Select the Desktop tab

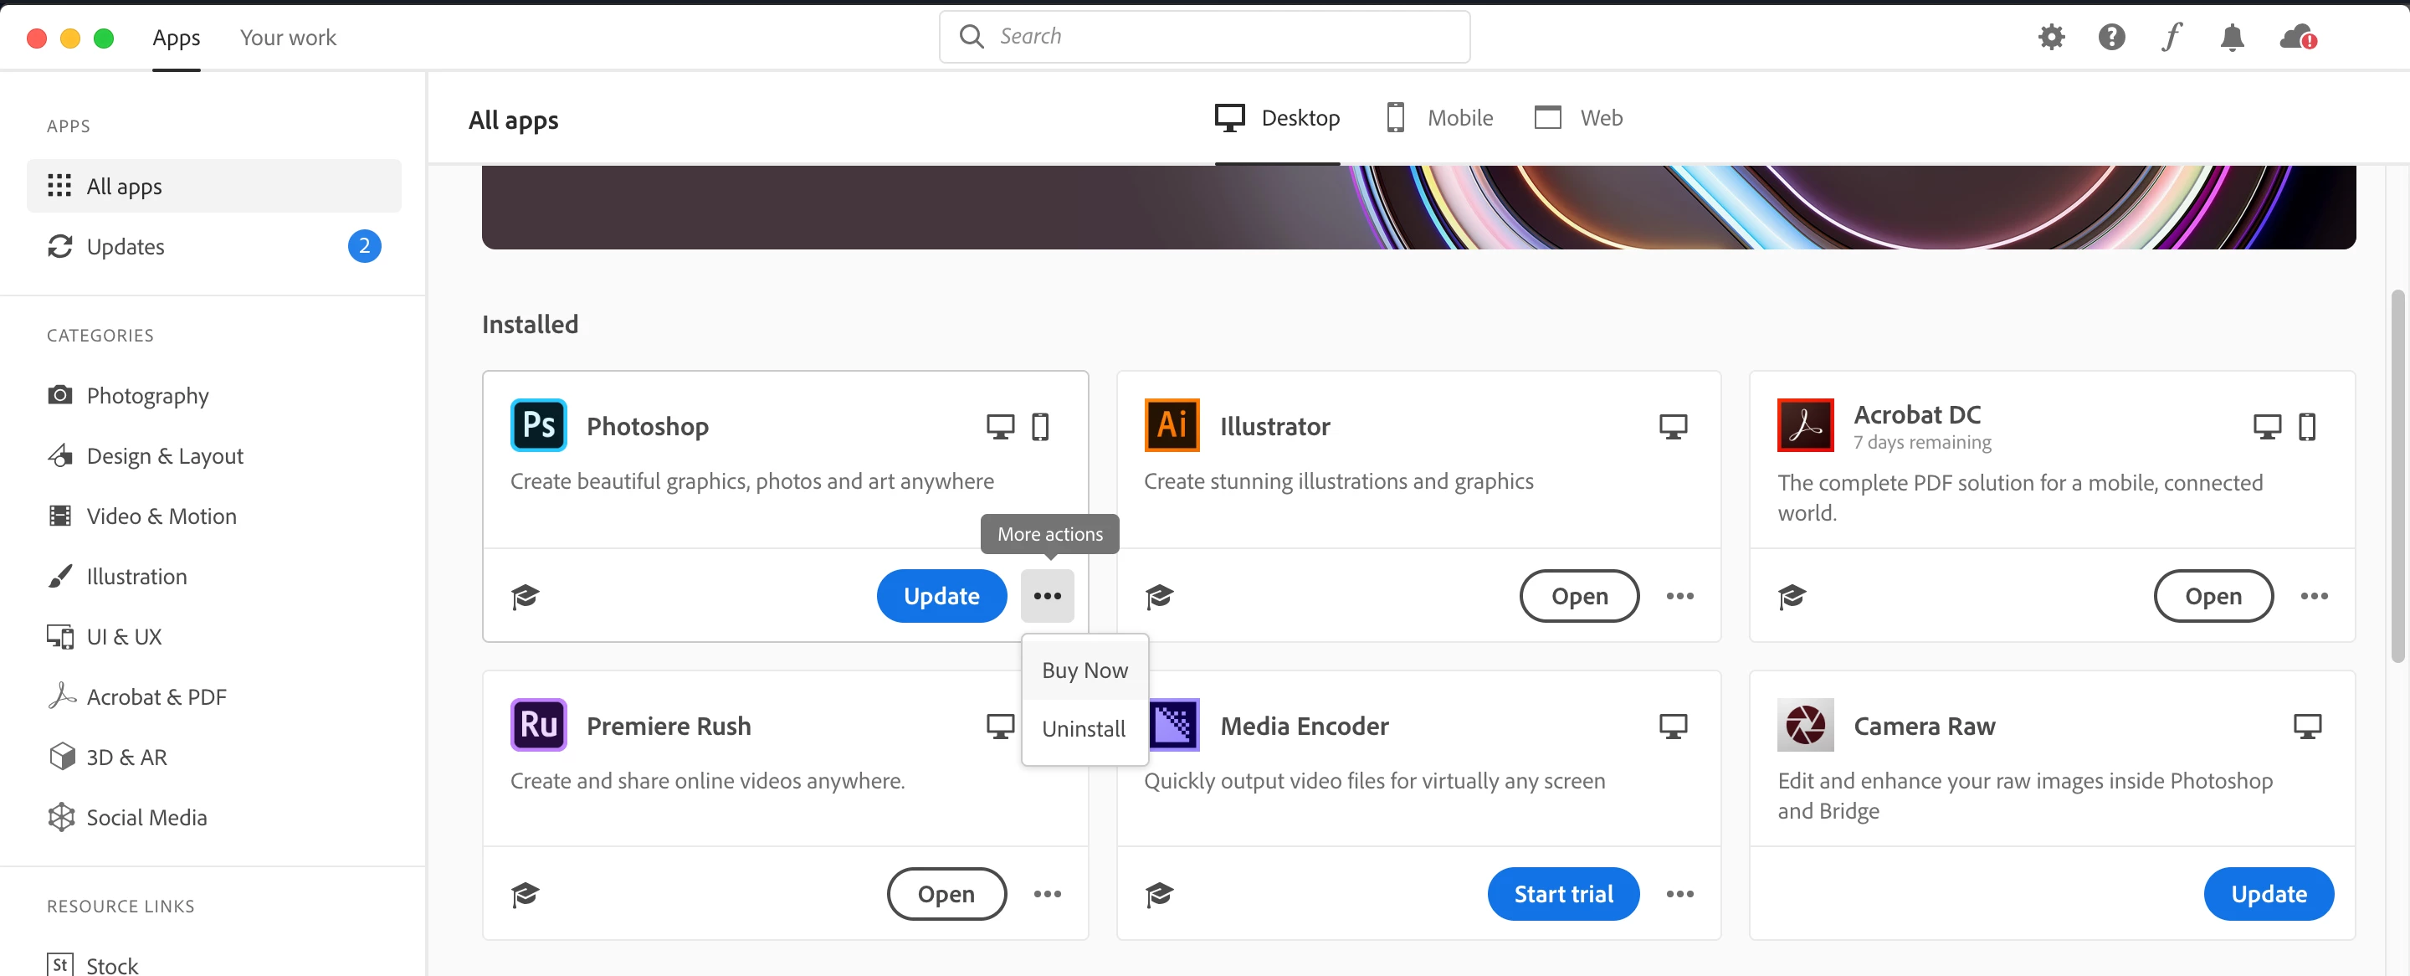[x=1277, y=118]
